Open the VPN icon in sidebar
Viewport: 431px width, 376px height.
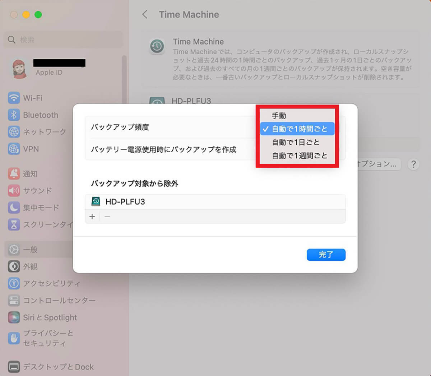coord(14,149)
